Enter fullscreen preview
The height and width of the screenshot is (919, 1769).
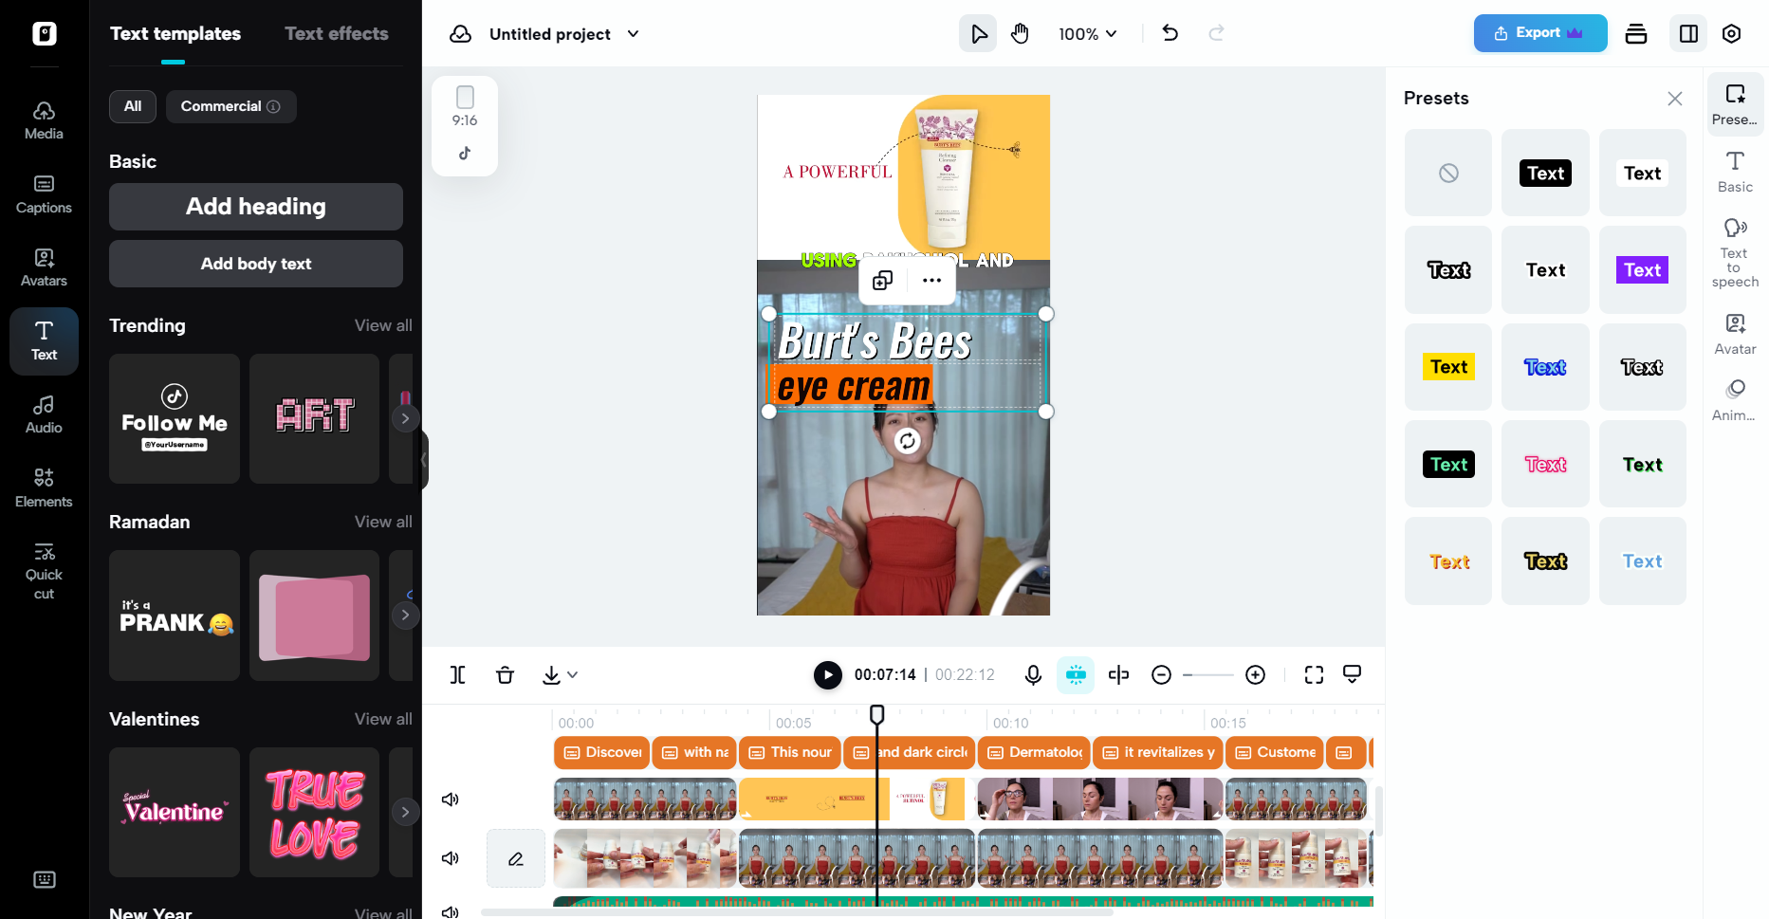[x=1314, y=675]
